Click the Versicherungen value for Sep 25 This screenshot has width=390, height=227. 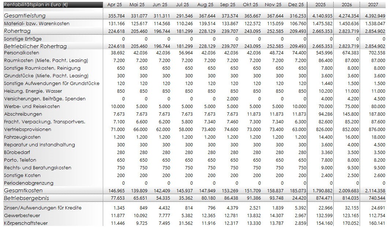pyautogui.click(x=232, y=99)
